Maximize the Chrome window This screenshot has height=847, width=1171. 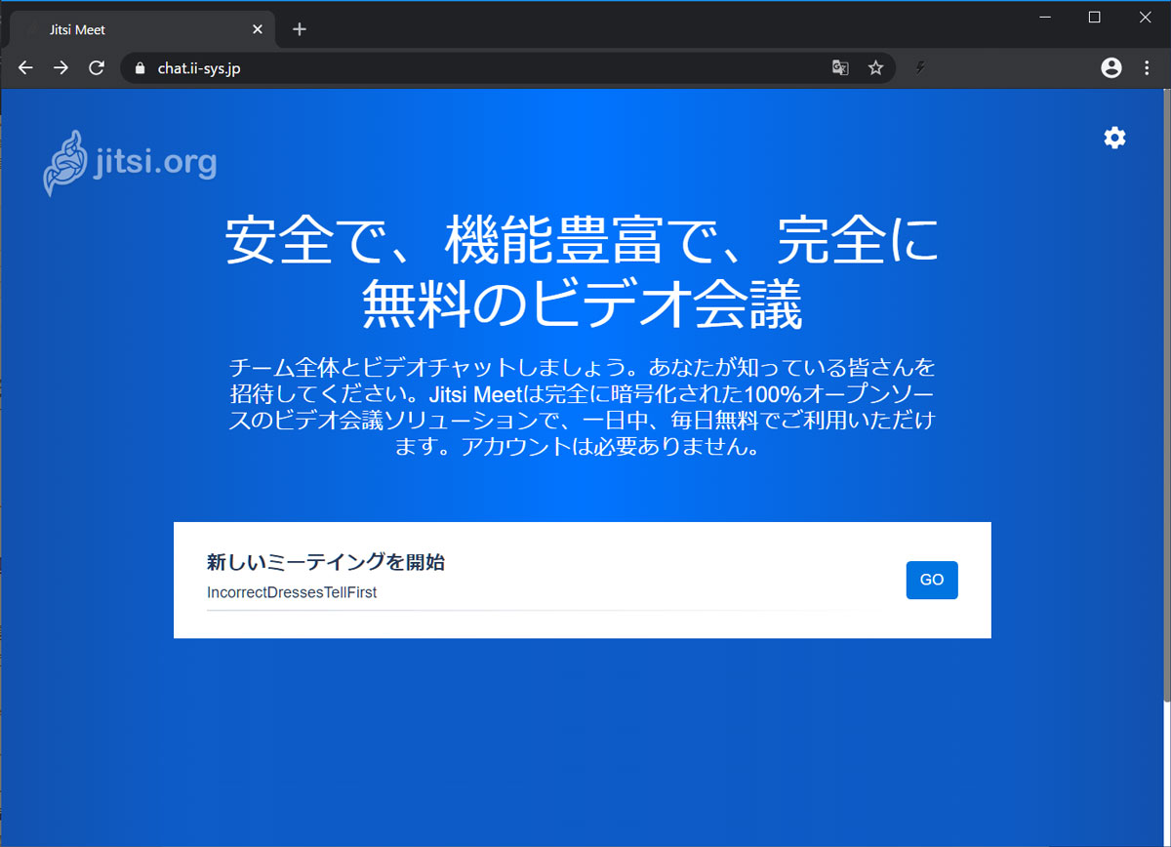[x=1094, y=17]
